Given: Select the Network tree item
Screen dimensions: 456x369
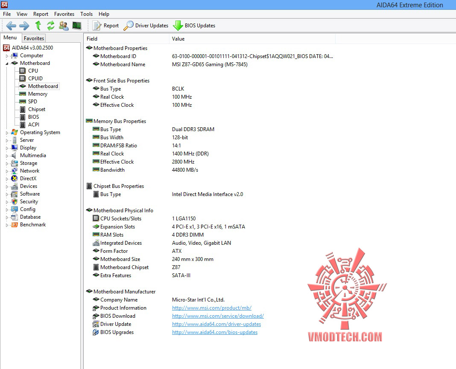Looking at the screenshot, I should 29,171.
